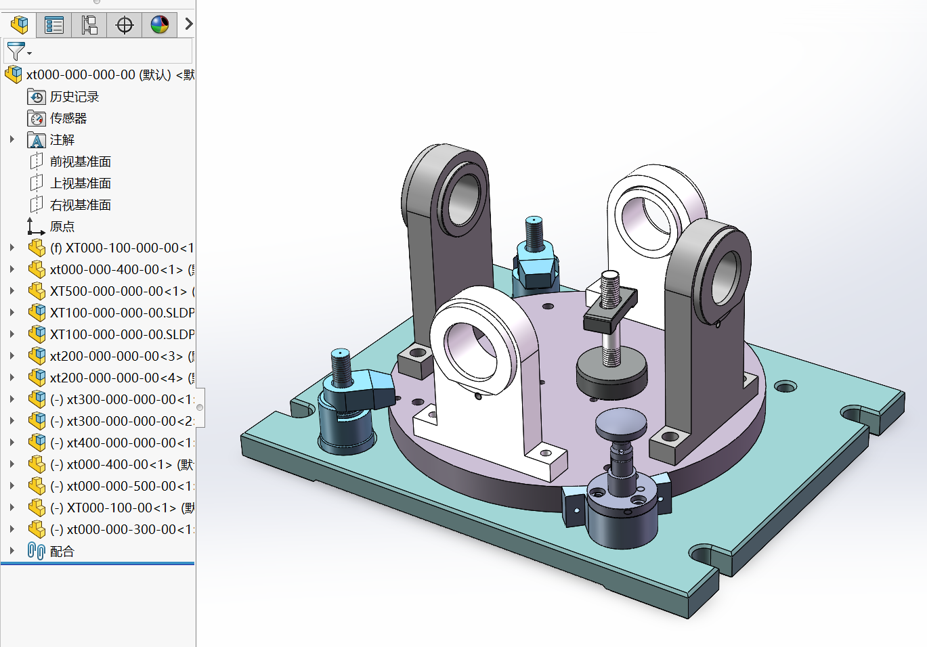
Task: Expand the XT500-000-000-00 component node
Action: tap(12, 291)
